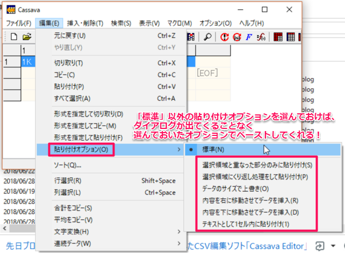Image resolution: width=345 pixels, height=253 pixels.
Task: Click the black-and-white grid toolbar icon
Action: point(291,37)
